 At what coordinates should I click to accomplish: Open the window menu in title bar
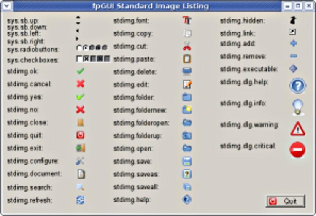point(7,6)
